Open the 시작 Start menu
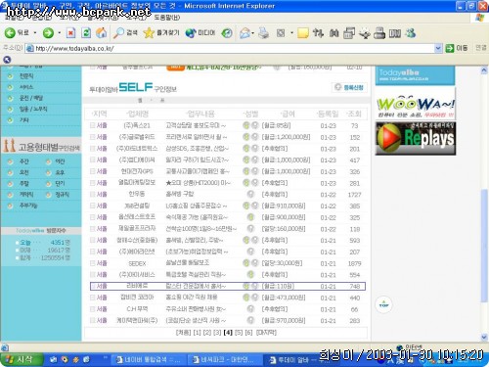Viewport: 489px width, 367px height. pos(22,359)
